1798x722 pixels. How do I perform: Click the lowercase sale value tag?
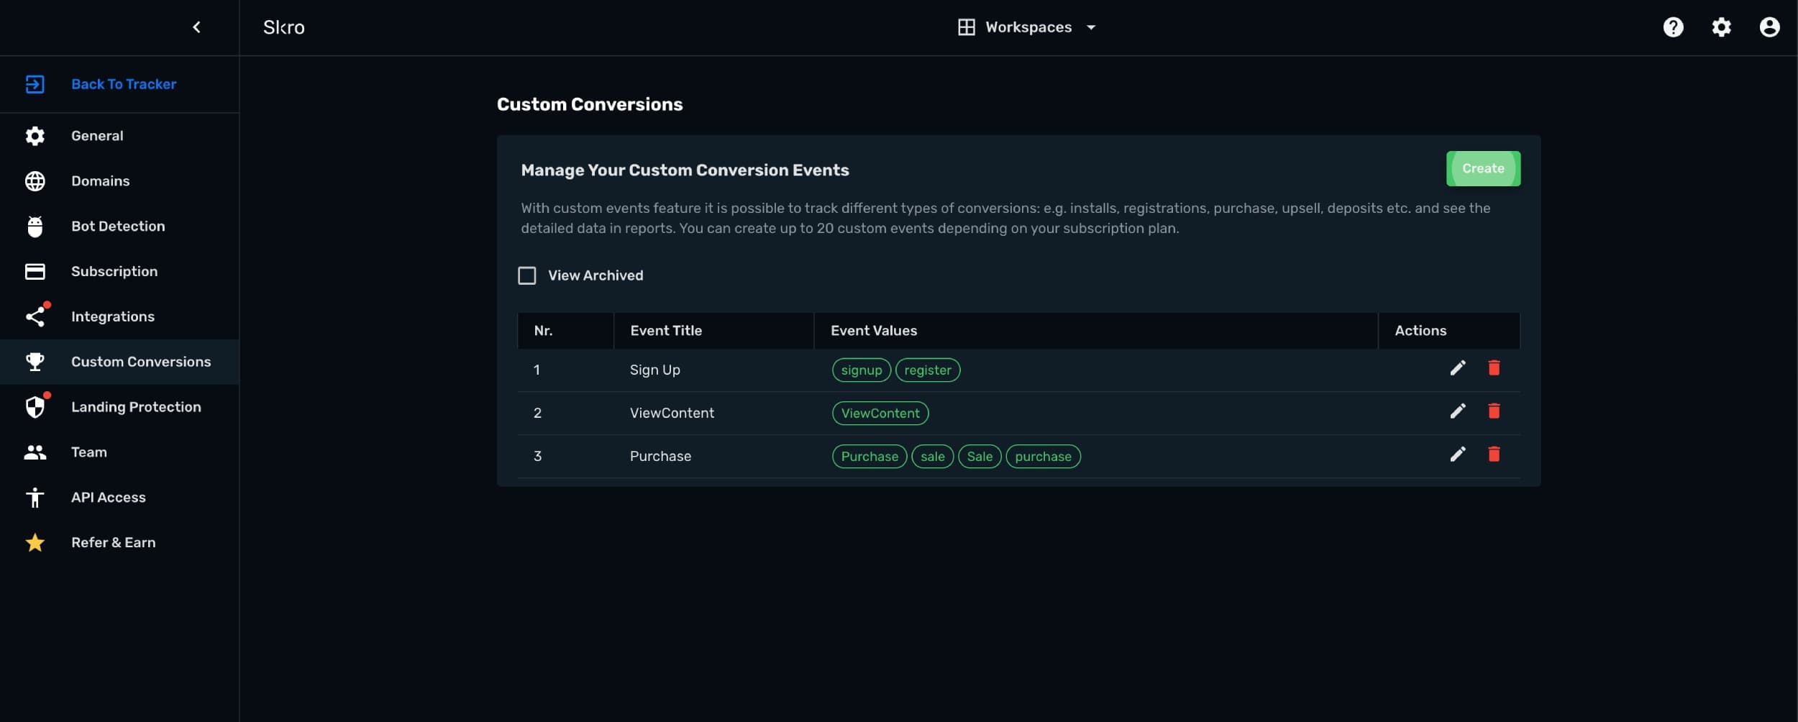click(x=933, y=457)
